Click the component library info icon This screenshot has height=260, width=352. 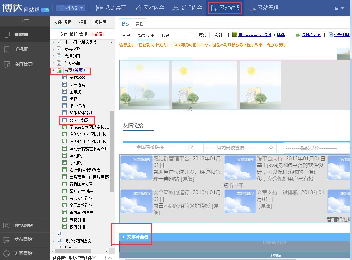coord(105,258)
